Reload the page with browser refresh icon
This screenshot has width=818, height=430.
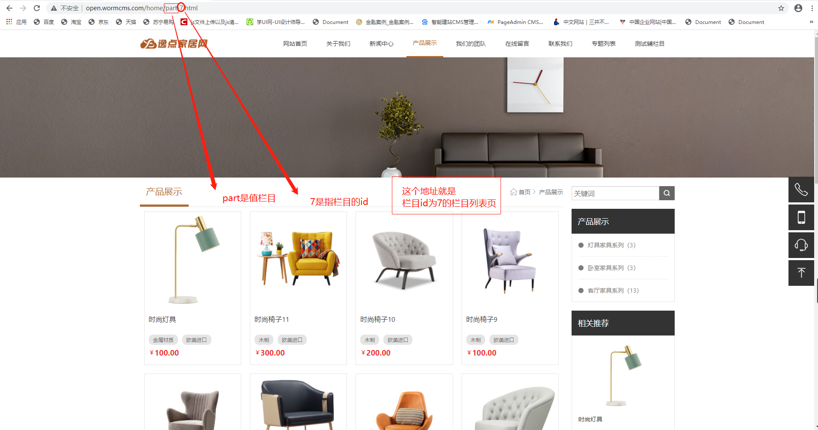[x=37, y=8]
